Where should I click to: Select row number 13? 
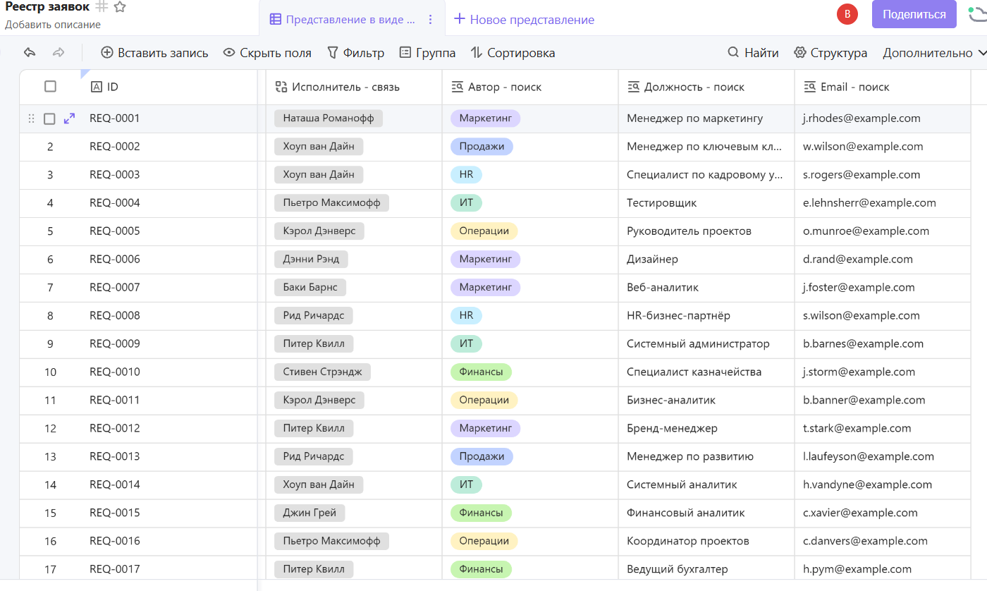(50, 457)
